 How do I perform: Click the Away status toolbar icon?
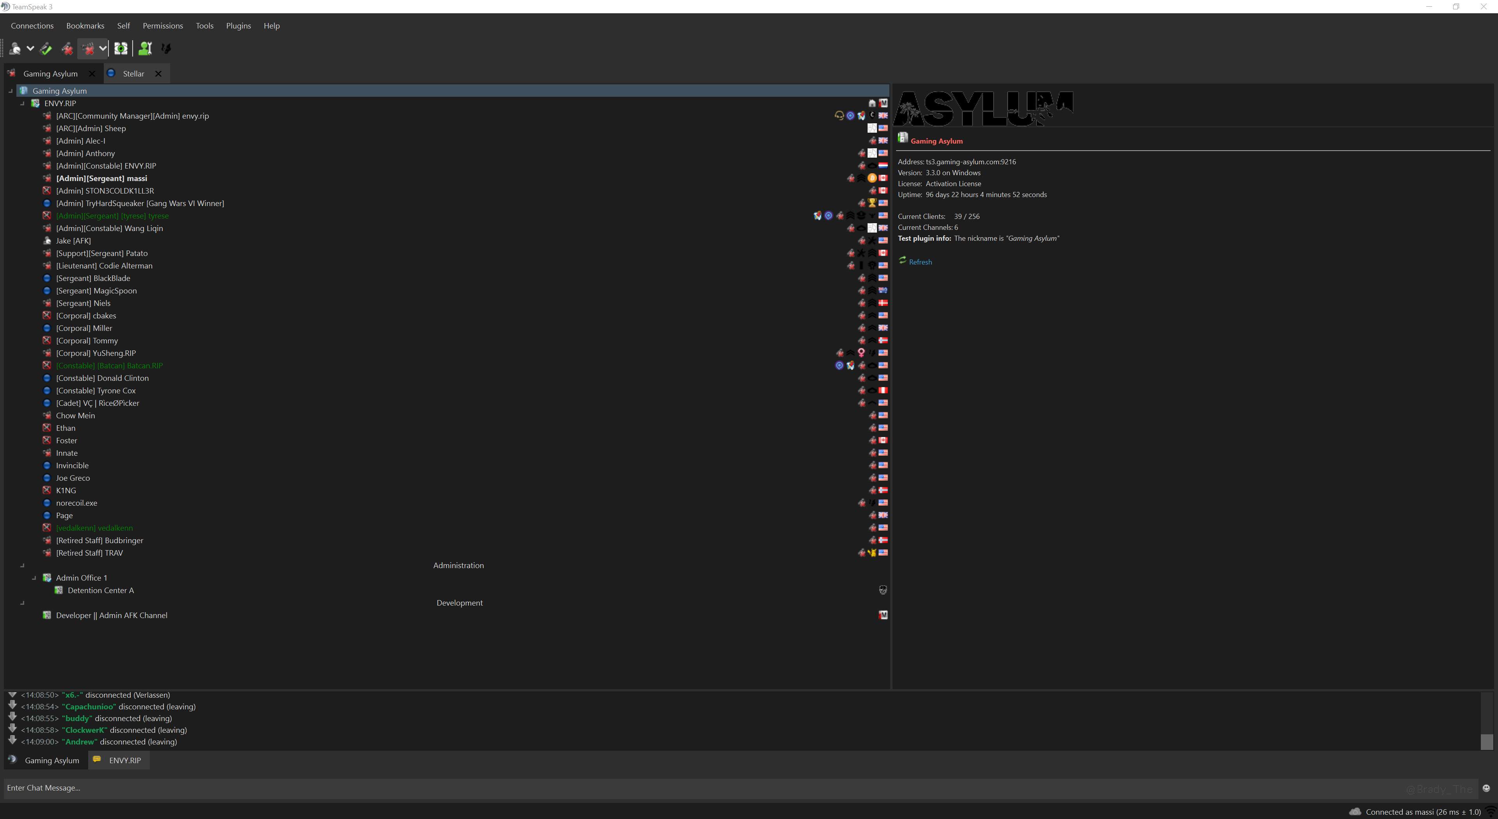click(x=15, y=48)
